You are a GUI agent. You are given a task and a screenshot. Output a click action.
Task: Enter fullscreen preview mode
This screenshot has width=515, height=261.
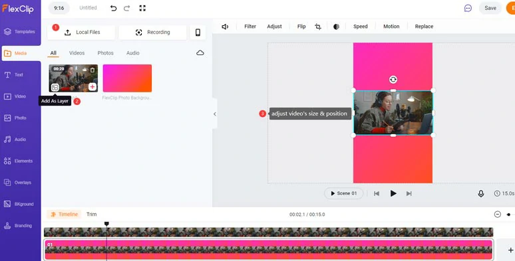point(142,8)
